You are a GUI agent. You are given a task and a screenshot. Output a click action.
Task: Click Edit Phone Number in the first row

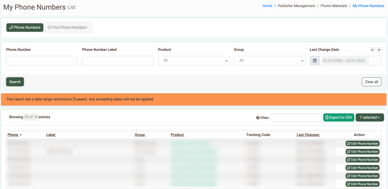point(362,144)
